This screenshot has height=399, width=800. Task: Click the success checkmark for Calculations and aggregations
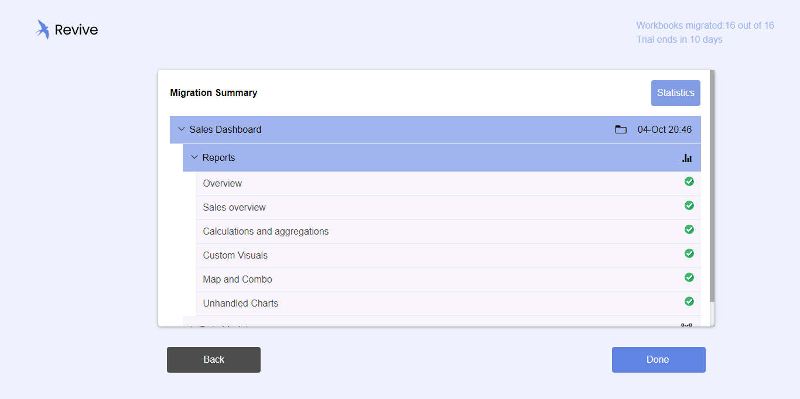pos(689,229)
